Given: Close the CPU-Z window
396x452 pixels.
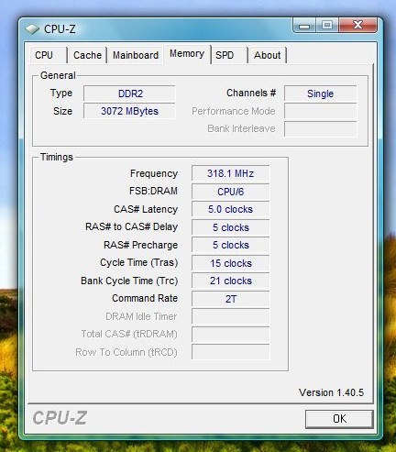Looking at the screenshot, I should (357, 25).
